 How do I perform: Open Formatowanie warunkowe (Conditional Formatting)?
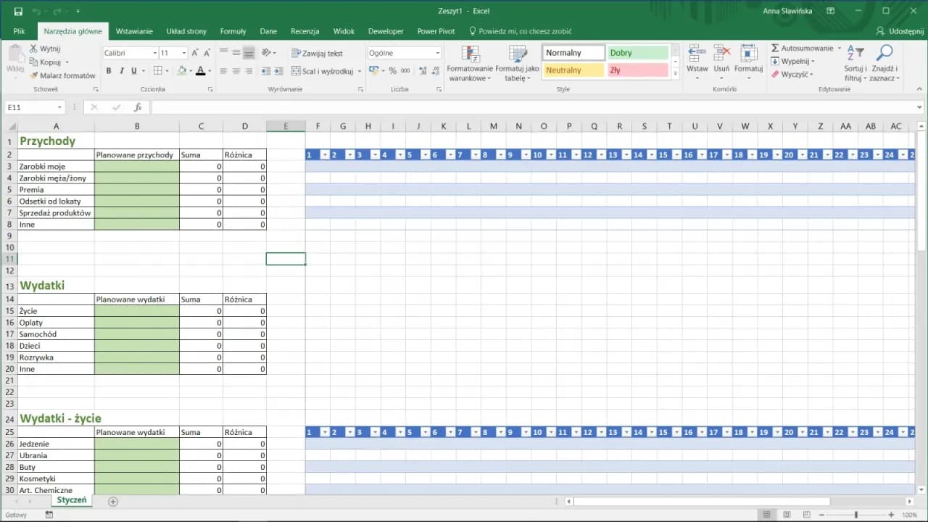pyautogui.click(x=470, y=63)
